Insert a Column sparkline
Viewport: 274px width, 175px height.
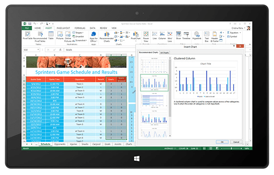pos(162,35)
